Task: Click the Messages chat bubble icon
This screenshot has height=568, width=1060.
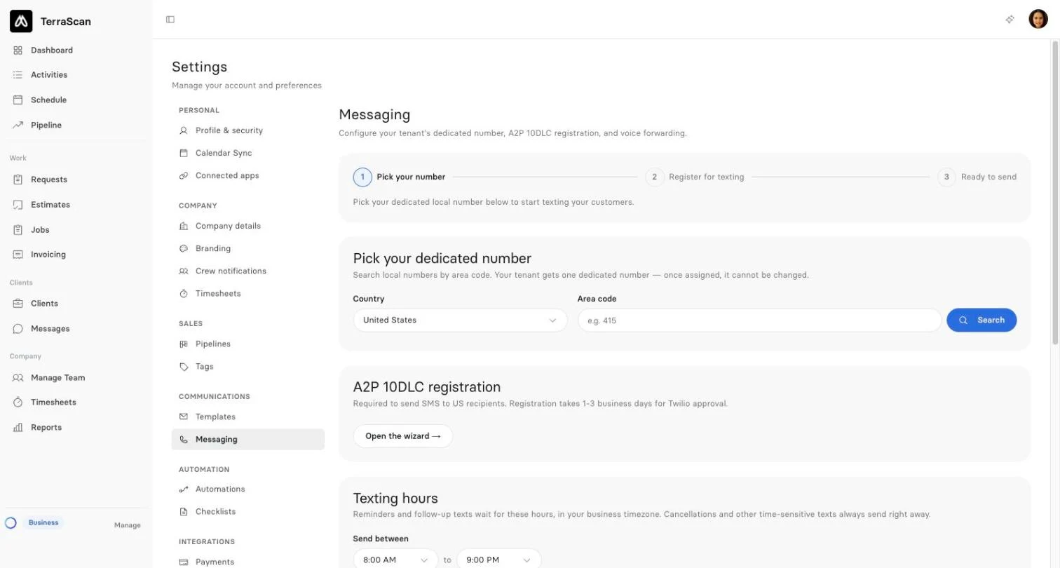Action: 18,329
